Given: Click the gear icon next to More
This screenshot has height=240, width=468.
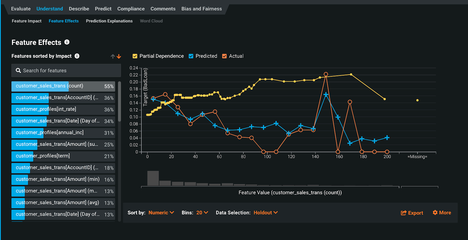Looking at the screenshot, I should [435, 213].
